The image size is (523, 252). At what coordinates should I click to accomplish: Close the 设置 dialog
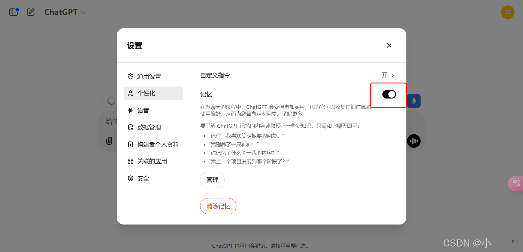coord(389,45)
